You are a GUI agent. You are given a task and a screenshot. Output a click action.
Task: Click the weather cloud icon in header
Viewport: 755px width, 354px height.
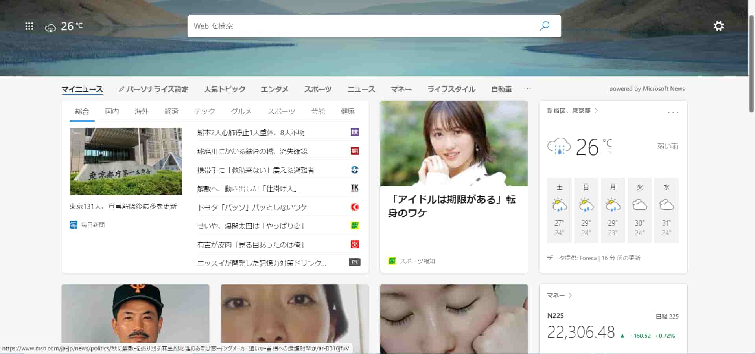pos(50,28)
